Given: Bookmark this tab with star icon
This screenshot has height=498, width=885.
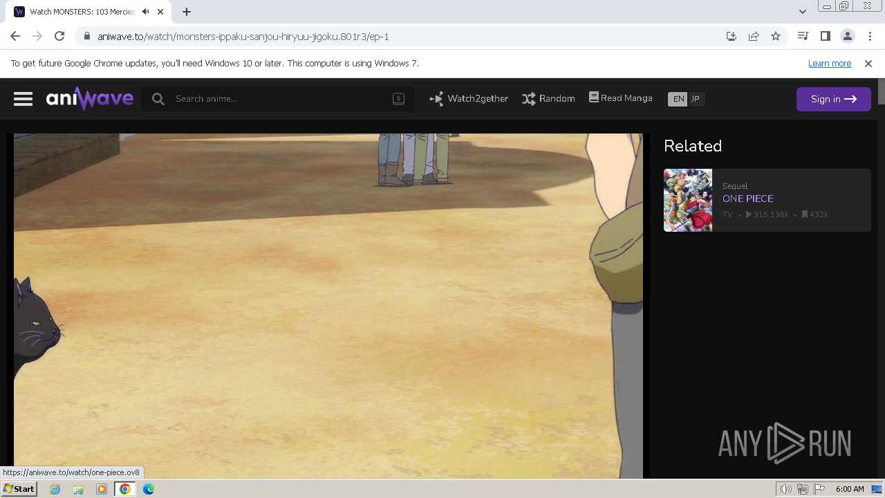Looking at the screenshot, I should click(776, 37).
